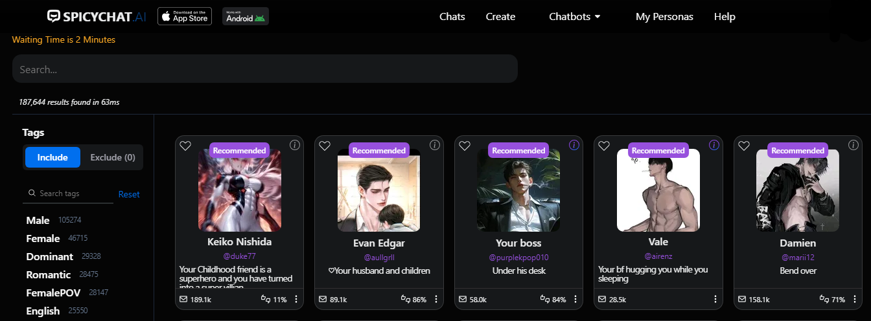Click the heart icon on Evan Edgar card
Screen dimensions: 871x321
tap(325, 146)
